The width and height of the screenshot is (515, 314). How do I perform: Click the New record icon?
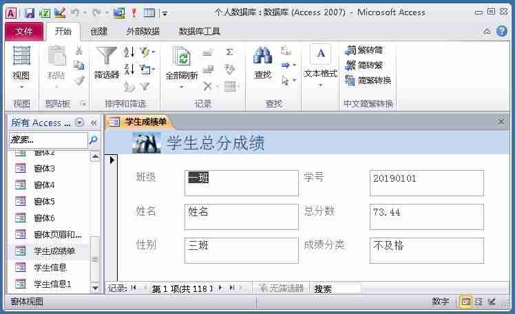207,52
